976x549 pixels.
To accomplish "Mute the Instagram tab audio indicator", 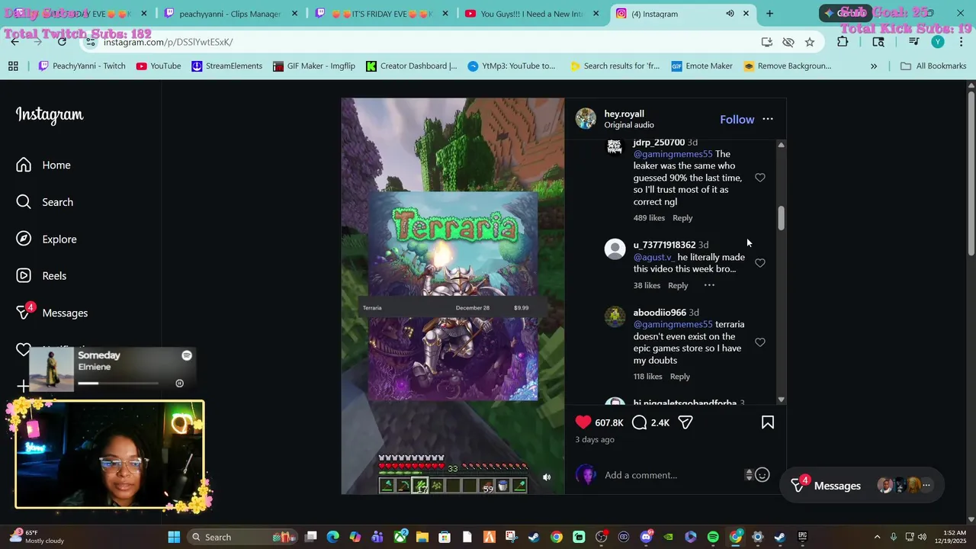I will [730, 14].
